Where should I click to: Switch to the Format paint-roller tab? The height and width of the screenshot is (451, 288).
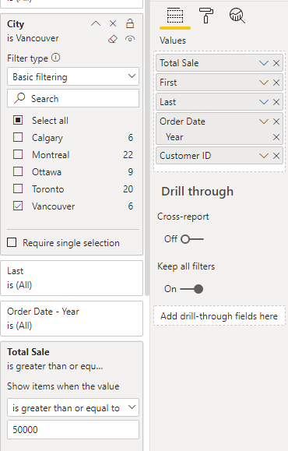pos(206,16)
